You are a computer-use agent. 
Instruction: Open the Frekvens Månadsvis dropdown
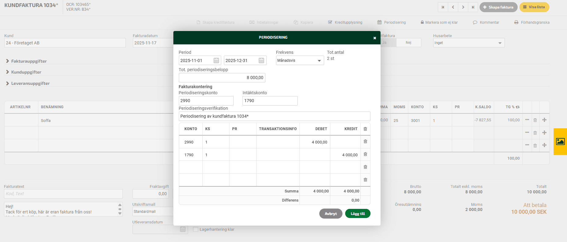pyautogui.click(x=300, y=60)
